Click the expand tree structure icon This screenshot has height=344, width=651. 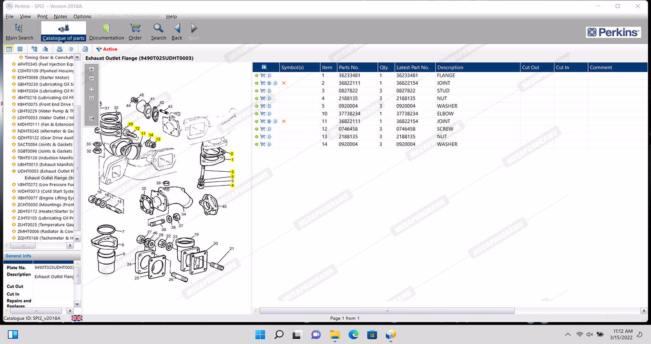pos(34,49)
